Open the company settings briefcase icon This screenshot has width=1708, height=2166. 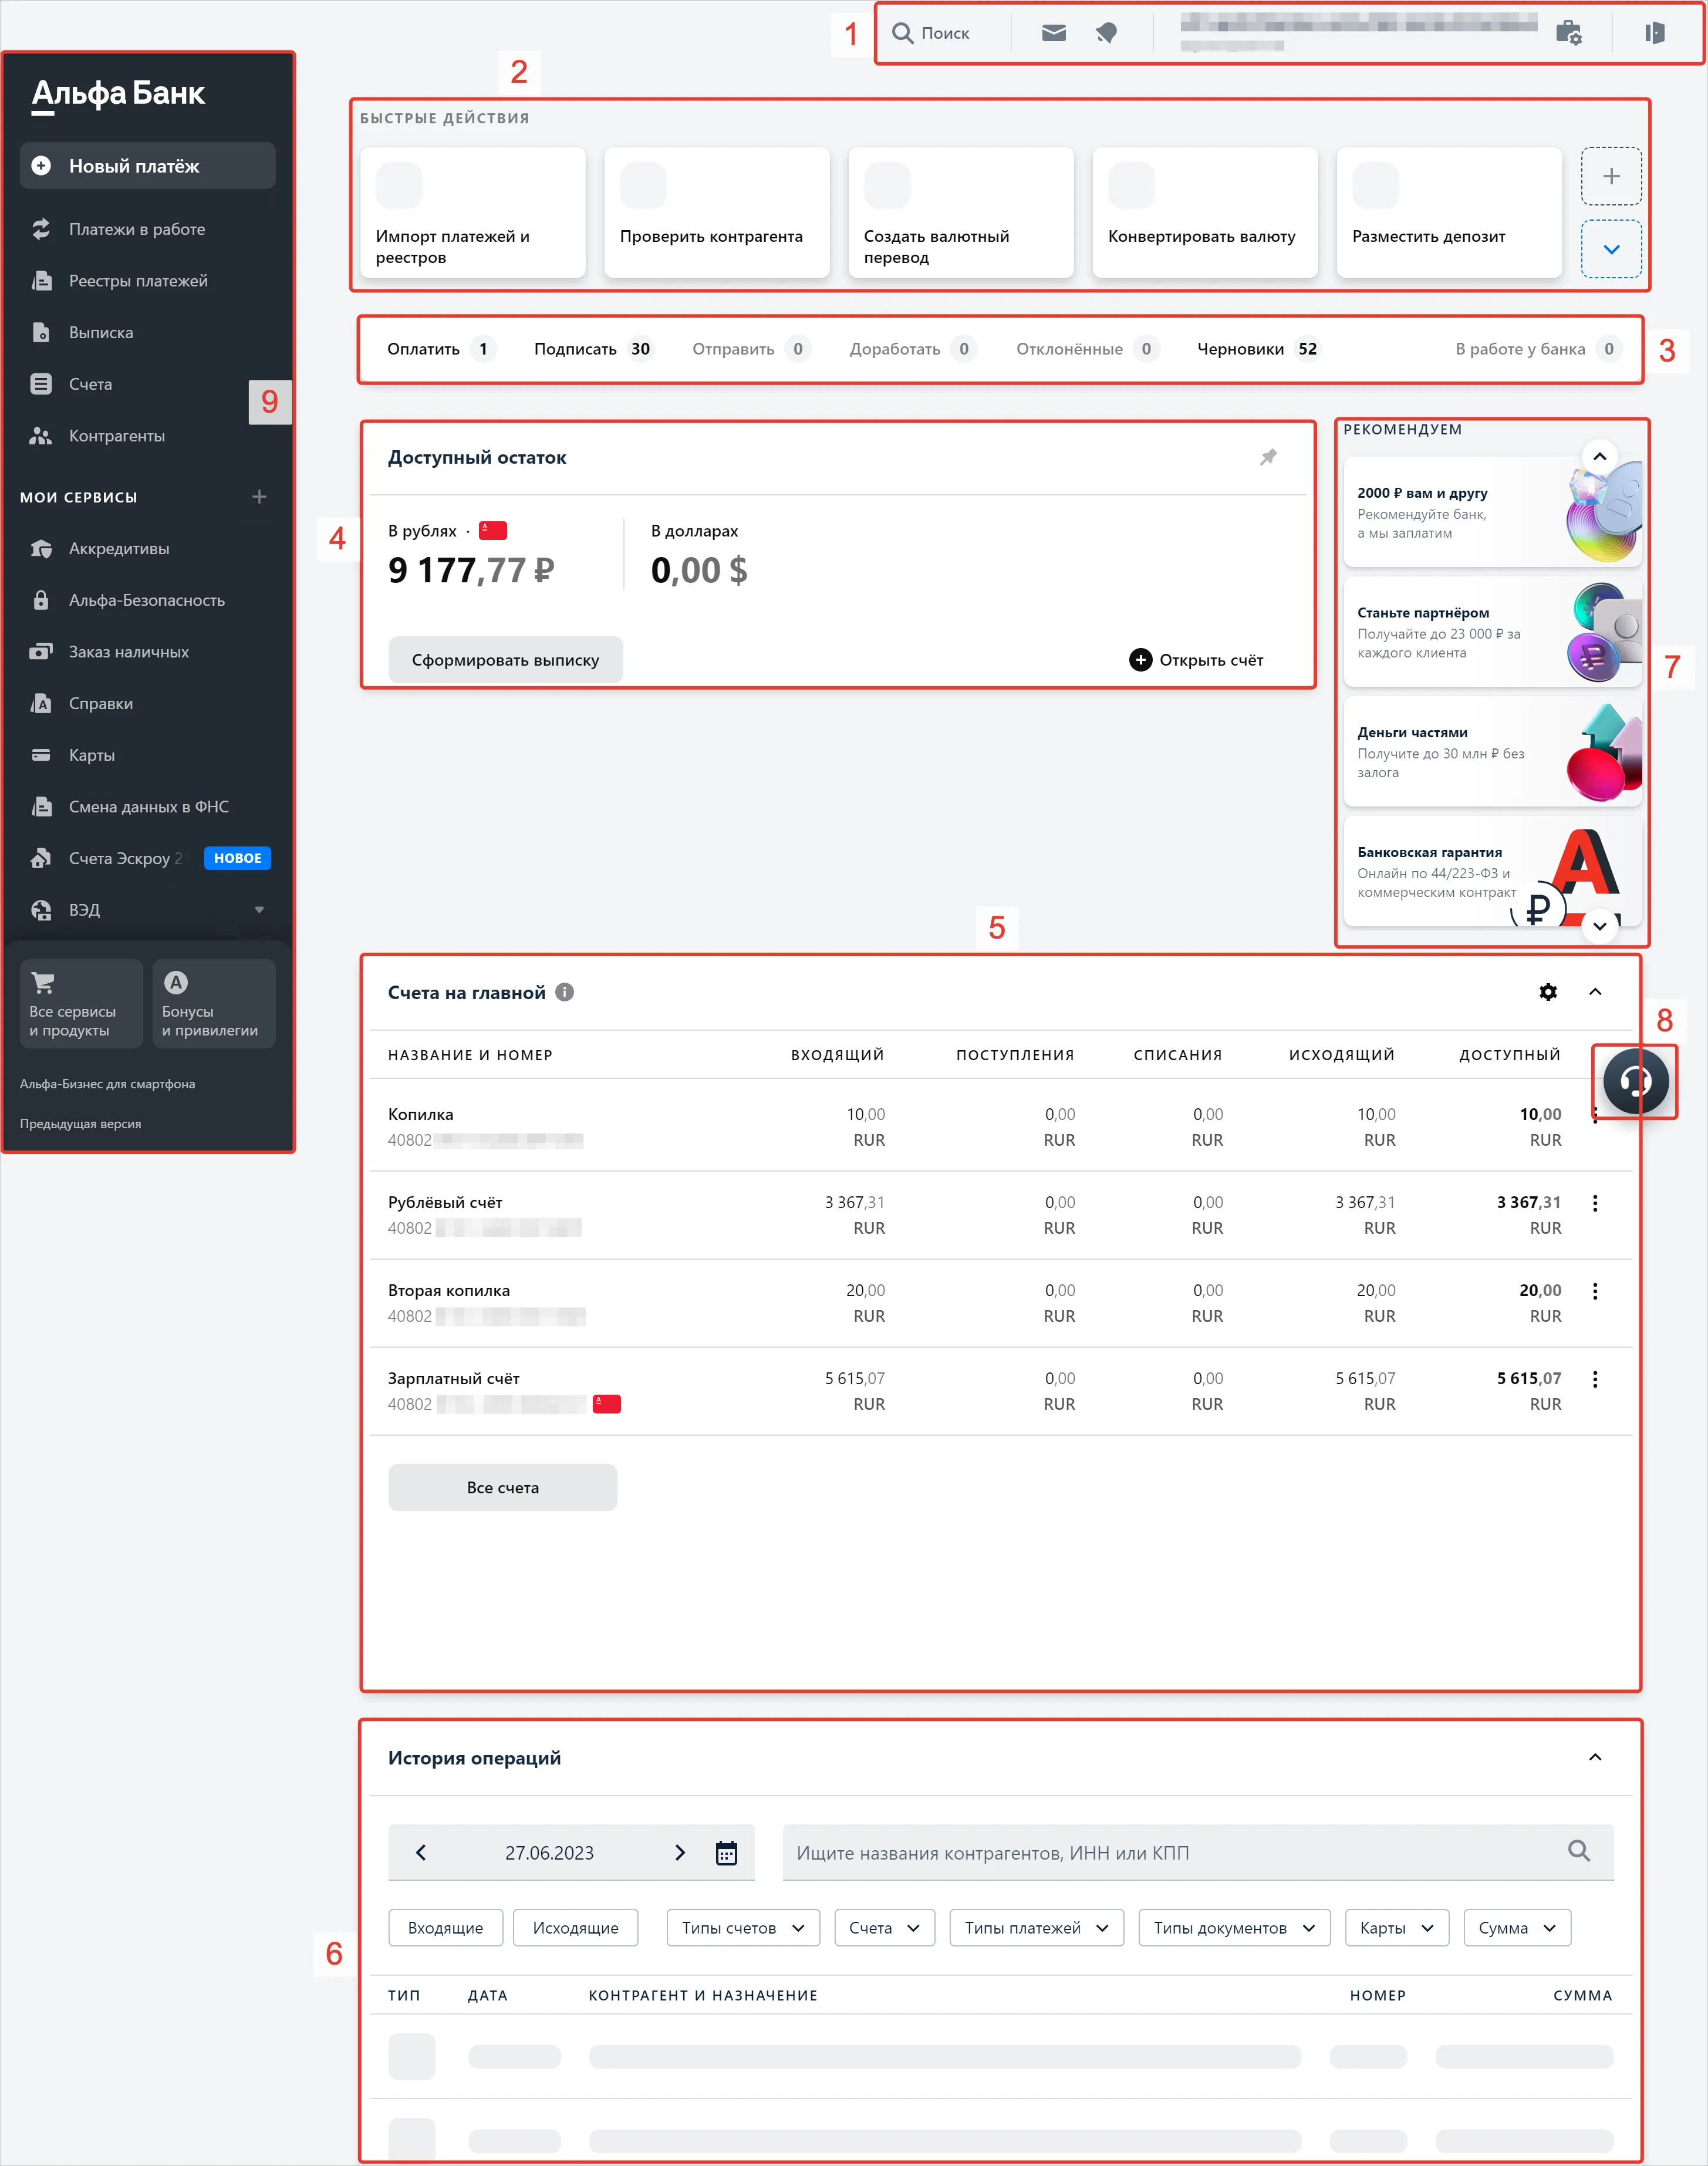(1568, 33)
